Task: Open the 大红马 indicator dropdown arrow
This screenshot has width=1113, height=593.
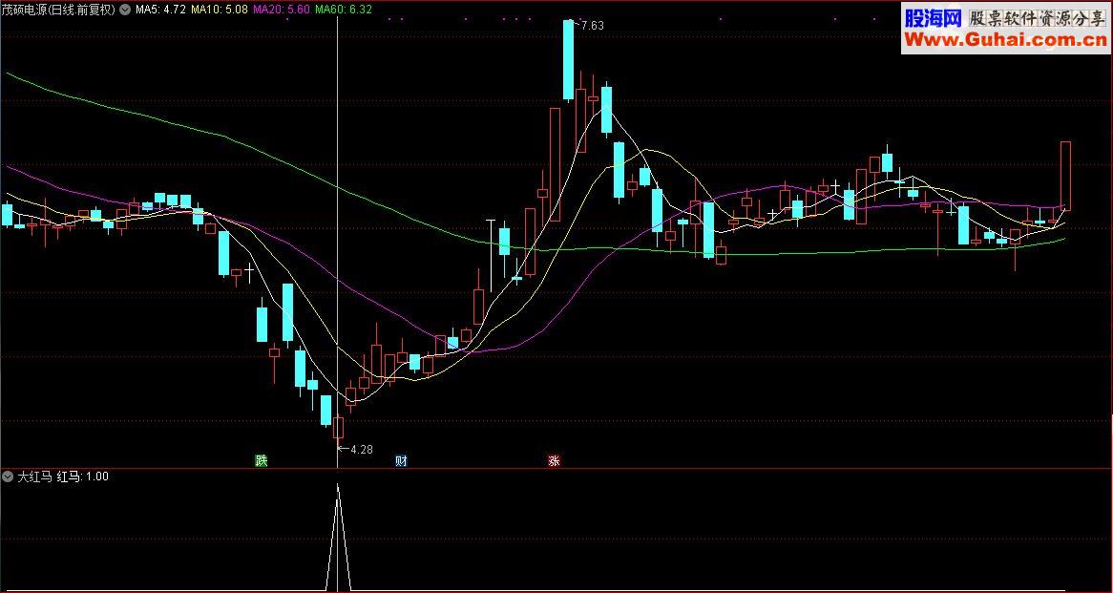Action: coord(8,477)
